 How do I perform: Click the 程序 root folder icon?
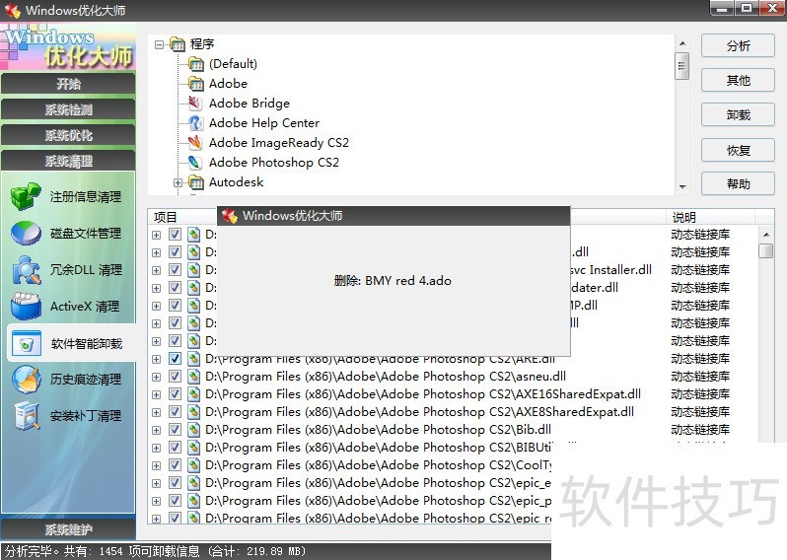[178, 44]
